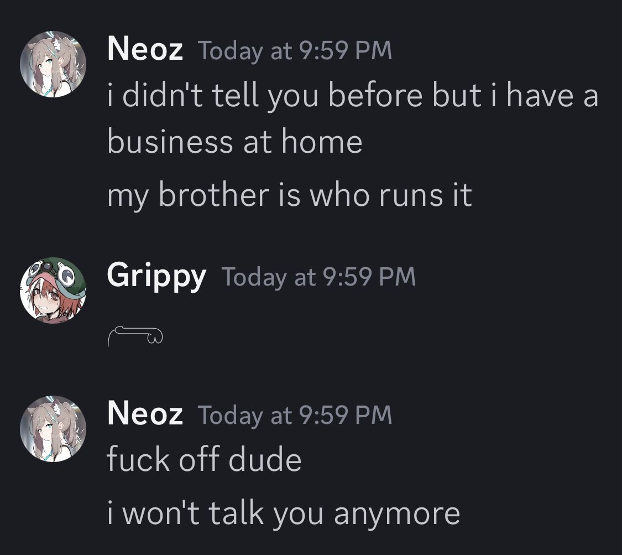Viewport: 622px width, 555px height.
Task: Click the word "before" in the first message
Action: (x=377, y=96)
